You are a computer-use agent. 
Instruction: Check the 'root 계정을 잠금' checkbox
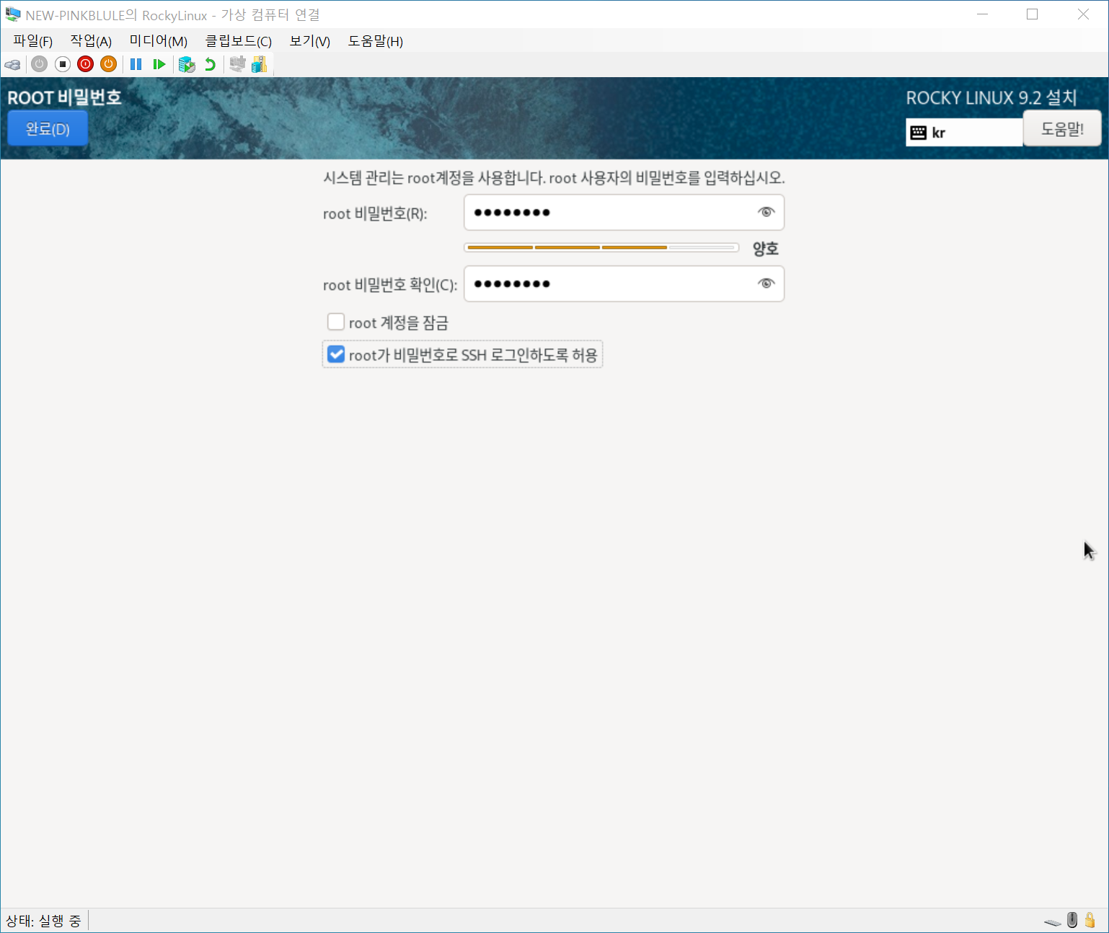[x=336, y=322]
